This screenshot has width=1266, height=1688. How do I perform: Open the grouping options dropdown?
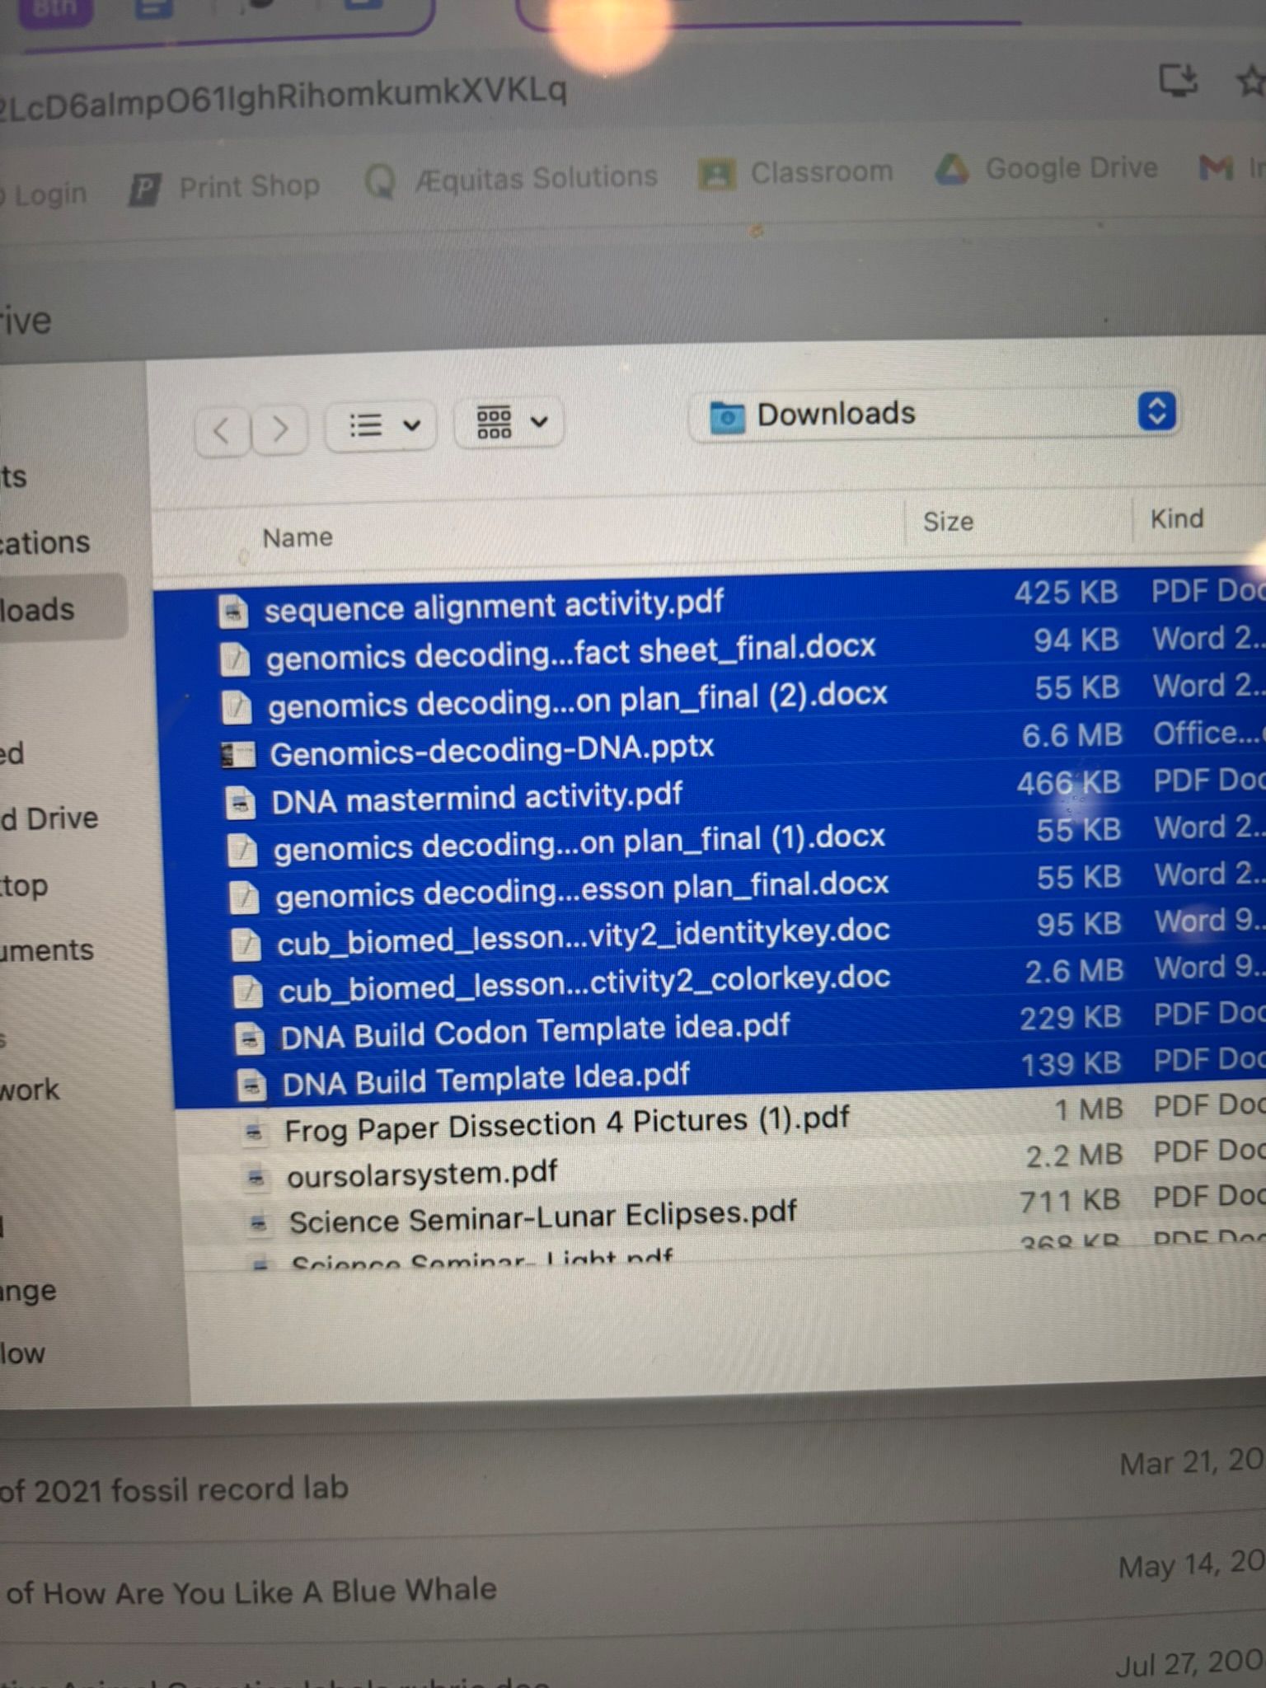point(510,422)
